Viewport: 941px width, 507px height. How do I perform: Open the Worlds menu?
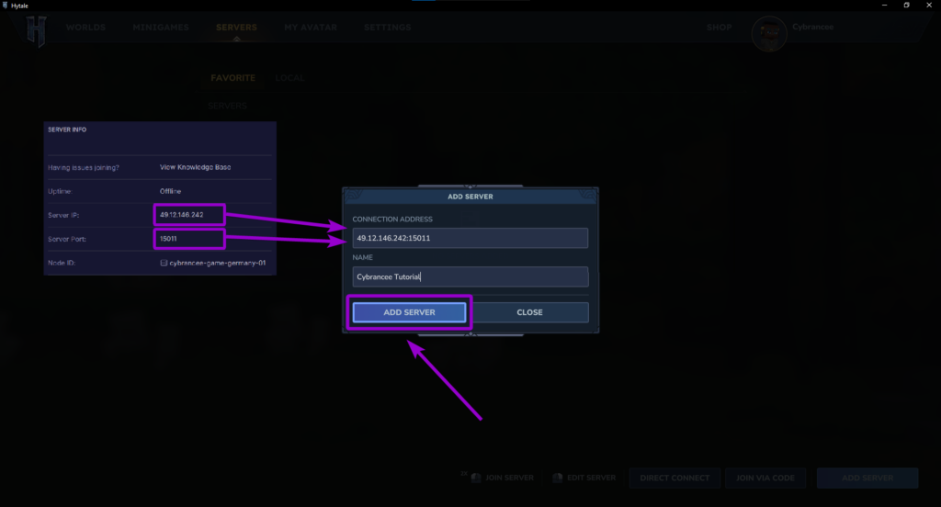(x=85, y=28)
